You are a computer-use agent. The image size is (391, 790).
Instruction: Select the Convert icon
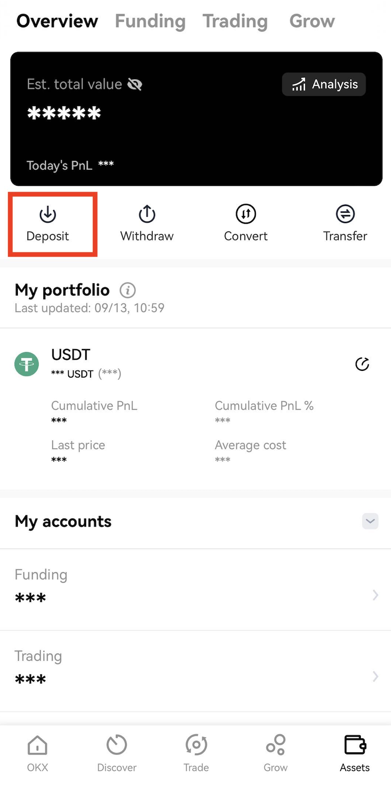[x=246, y=214]
